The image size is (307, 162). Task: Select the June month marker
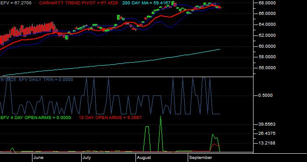pyautogui.click(x=39, y=158)
